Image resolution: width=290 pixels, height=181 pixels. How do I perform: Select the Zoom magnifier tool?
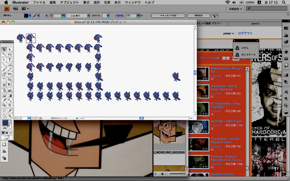point(10,116)
